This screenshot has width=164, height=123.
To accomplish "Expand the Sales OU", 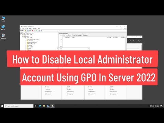I will [26, 49].
